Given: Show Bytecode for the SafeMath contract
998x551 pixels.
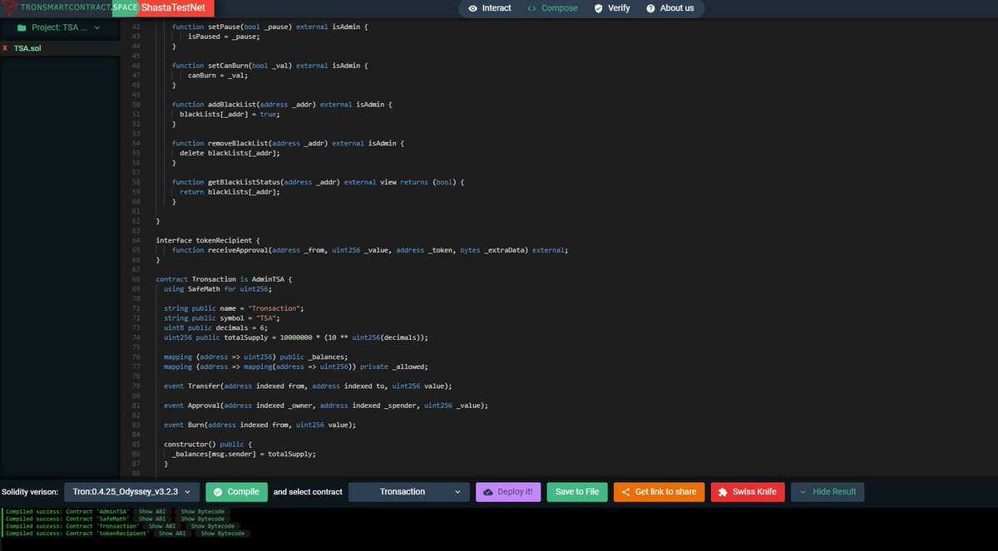Looking at the screenshot, I should click(x=202, y=519).
